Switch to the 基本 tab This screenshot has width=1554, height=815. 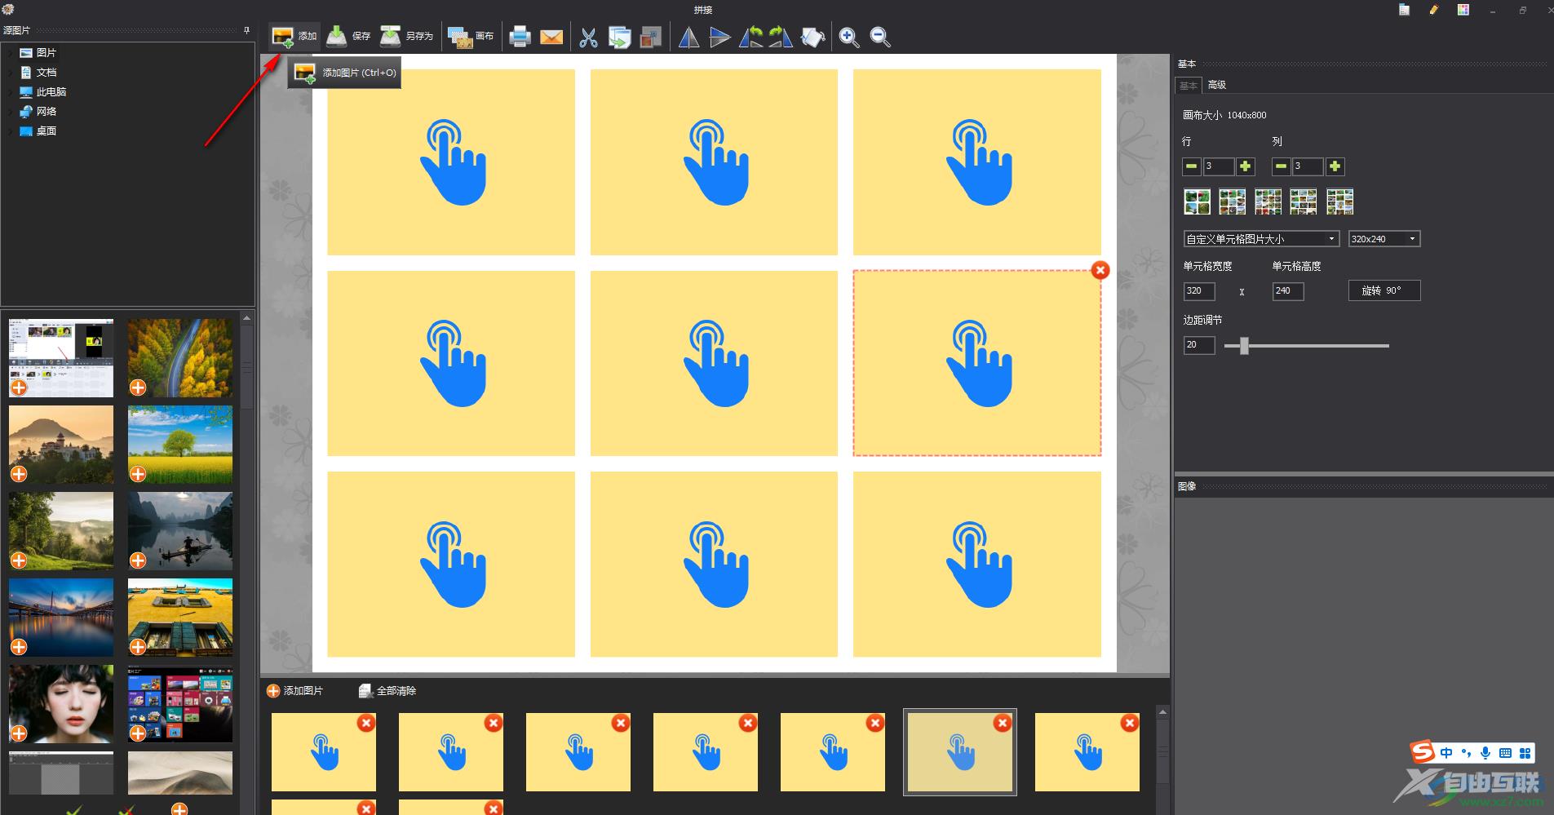(x=1189, y=85)
